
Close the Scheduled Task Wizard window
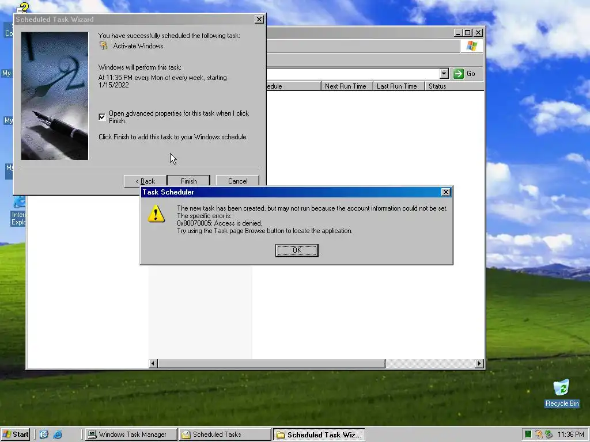click(259, 20)
